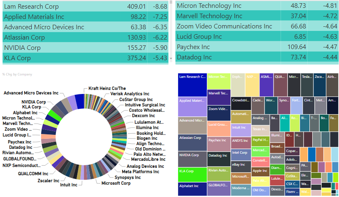Select the green KLA Corp treemap tile

tap(193, 175)
